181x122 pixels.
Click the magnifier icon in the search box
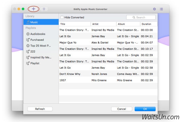pos(134,18)
